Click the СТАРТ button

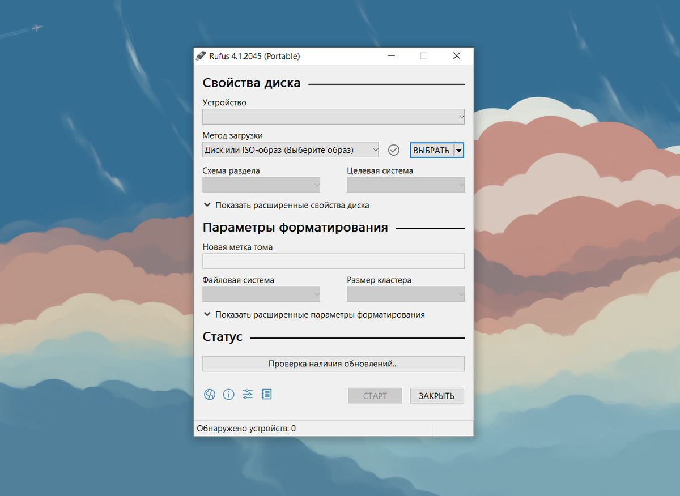[375, 396]
